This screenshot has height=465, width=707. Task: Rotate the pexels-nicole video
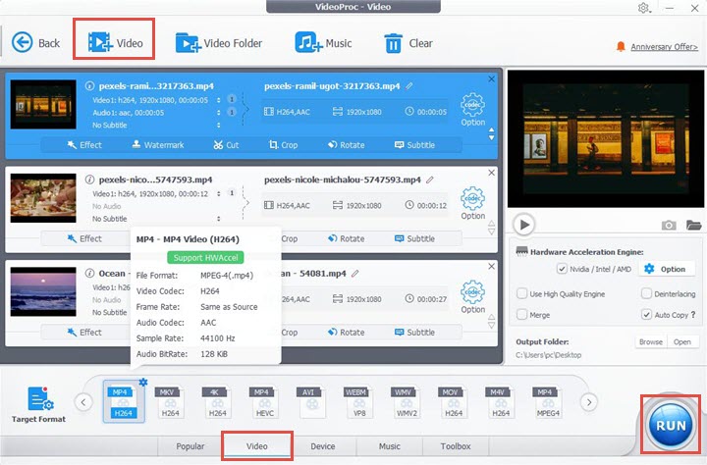(346, 238)
